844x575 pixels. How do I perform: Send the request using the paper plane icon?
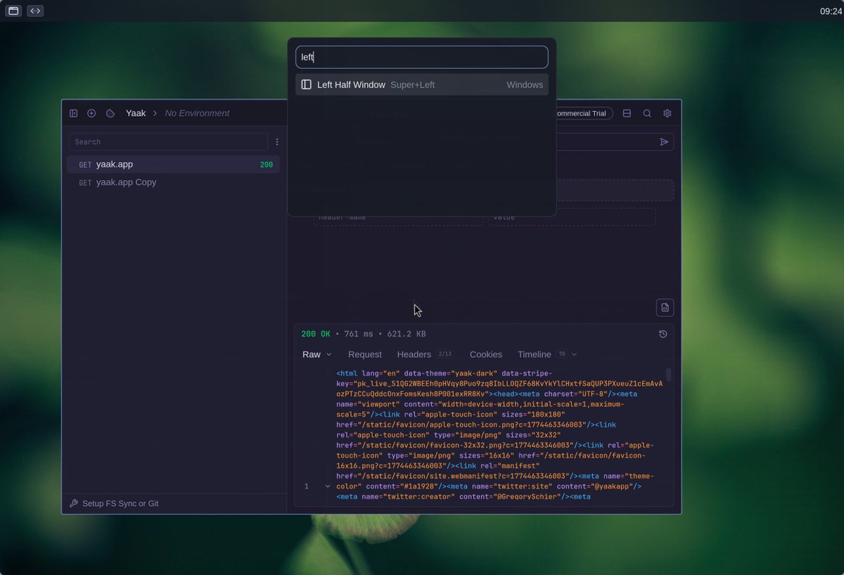[664, 142]
